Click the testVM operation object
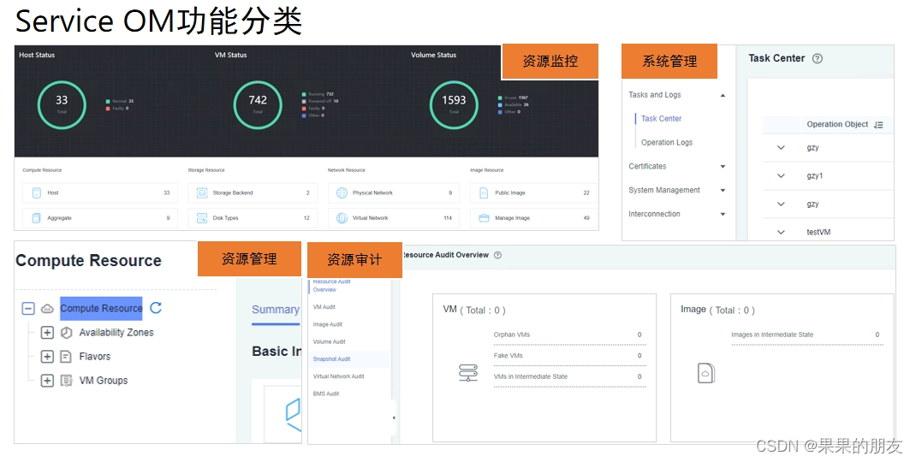This screenshot has height=462, width=916. click(818, 232)
